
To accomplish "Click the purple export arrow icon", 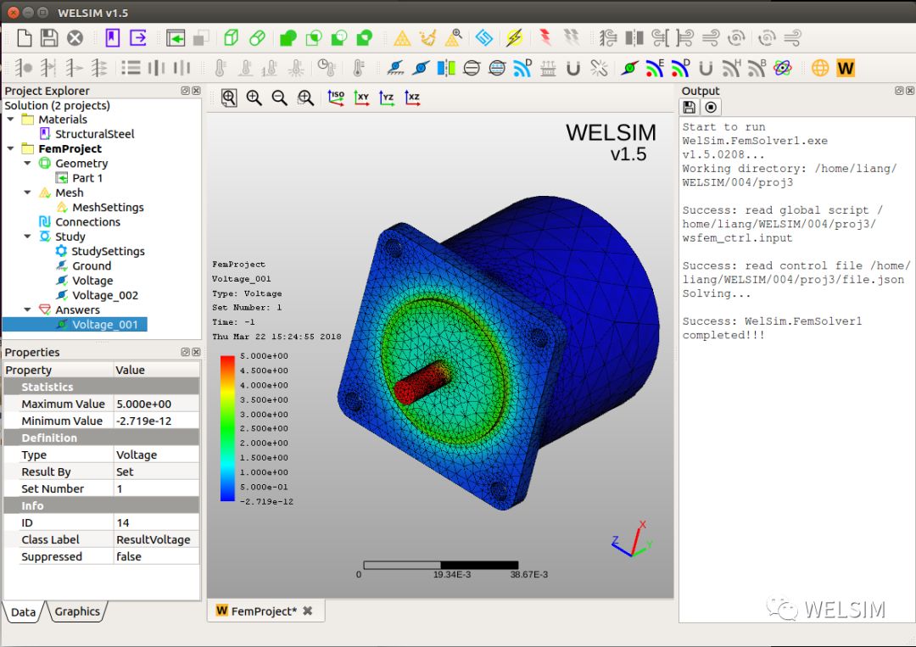I will click(x=138, y=38).
